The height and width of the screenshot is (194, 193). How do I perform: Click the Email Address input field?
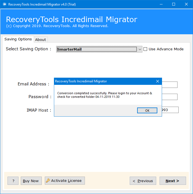tap(169, 85)
